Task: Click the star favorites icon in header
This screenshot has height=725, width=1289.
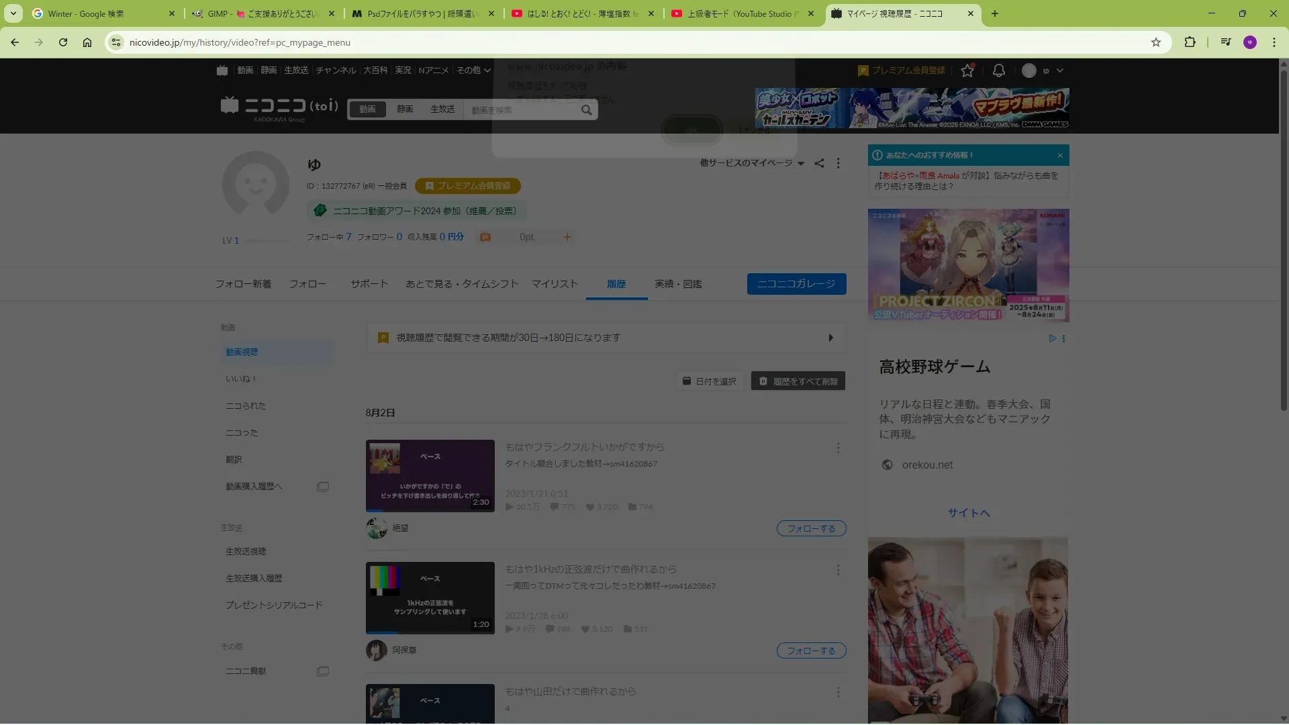Action: point(967,70)
